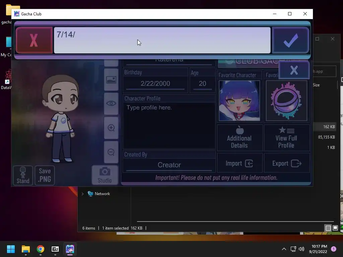Click Gacha Club title bar icon

pyautogui.click(x=17, y=14)
